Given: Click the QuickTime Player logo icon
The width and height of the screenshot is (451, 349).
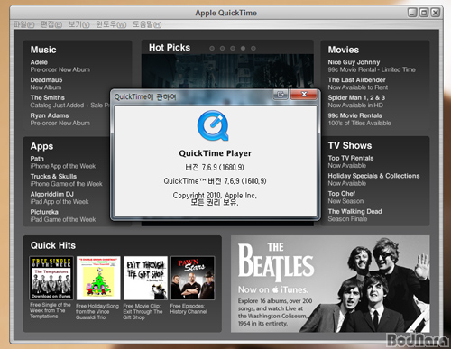Looking at the screenshot, I should click(x=213, y=125).
